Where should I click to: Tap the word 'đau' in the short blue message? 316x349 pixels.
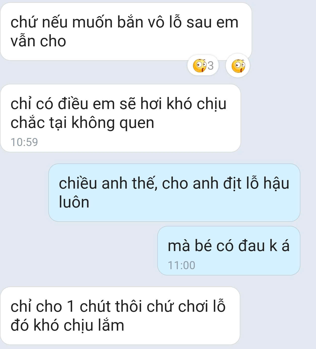252,246
